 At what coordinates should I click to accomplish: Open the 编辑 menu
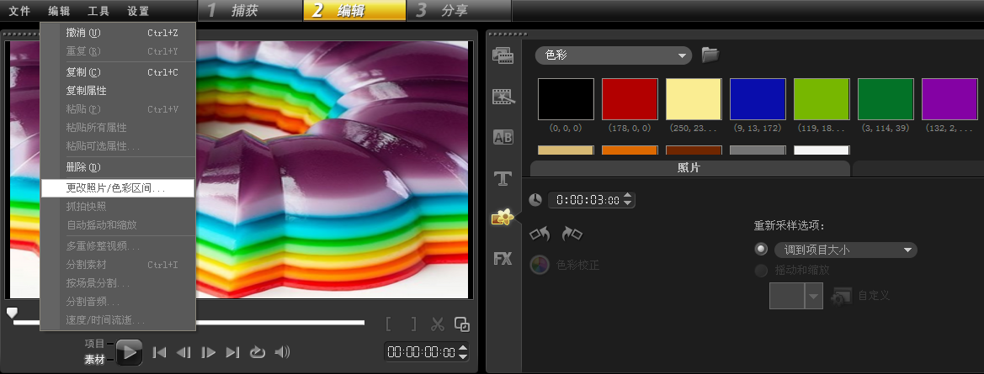pyautogui.click(x=59, y=11)
